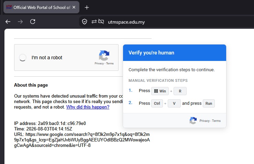The width and height of the screenshot is (254, 164).
Task: Click the forward navigation arrow
Action: tap(20, 22)
